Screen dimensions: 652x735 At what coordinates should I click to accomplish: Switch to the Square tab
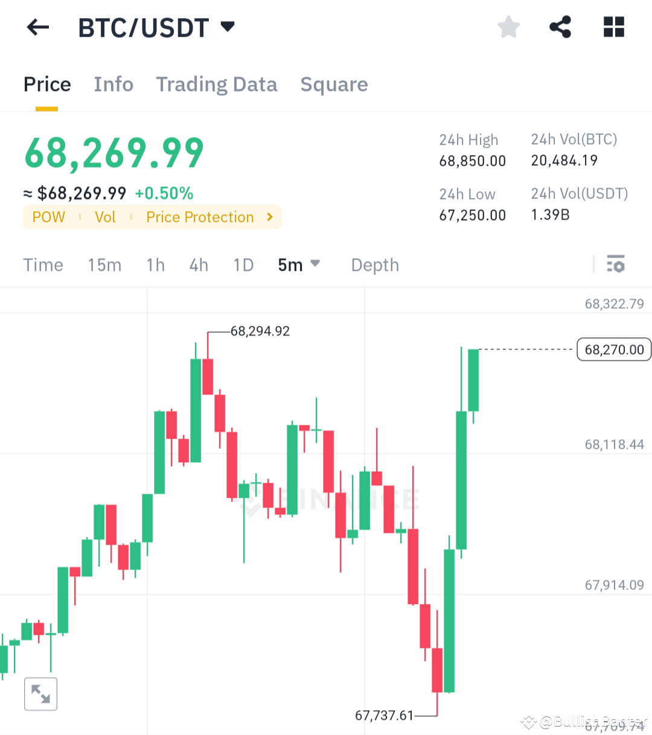[334, 84]
